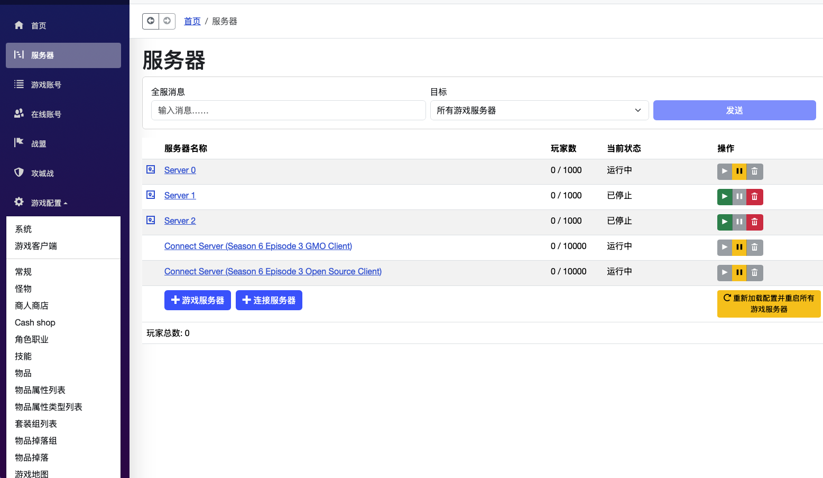The height and width of the screenshot is (478, 823).
Task: Open the Server 2 link
Action: pos(180,221)
